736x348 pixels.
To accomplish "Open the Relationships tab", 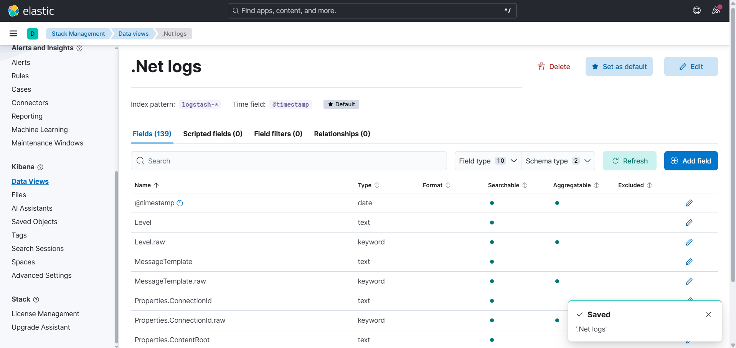I will 342,134.
